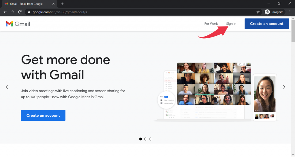Minimize the Chrome window
Screen dimensions: 295x157
tap(269, 3)
